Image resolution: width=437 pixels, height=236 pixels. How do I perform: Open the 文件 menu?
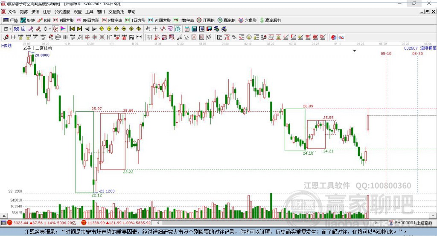12,12
